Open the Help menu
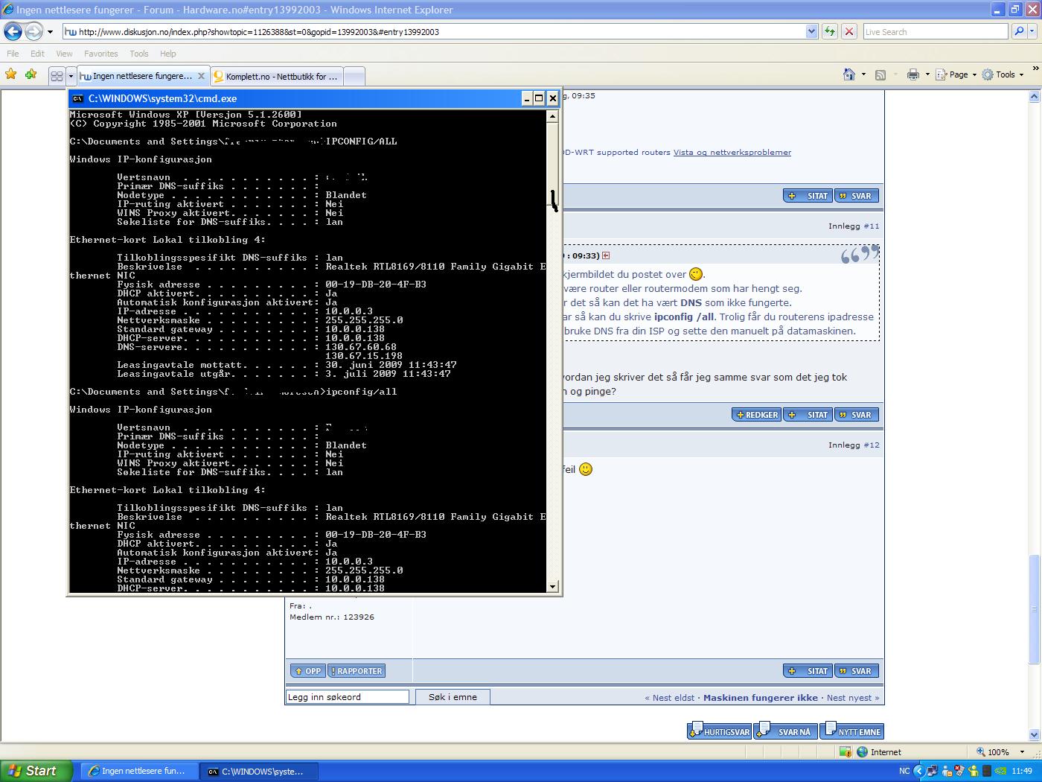Image resolution: width=1042 pixels, height=782 pixels. 168,54
